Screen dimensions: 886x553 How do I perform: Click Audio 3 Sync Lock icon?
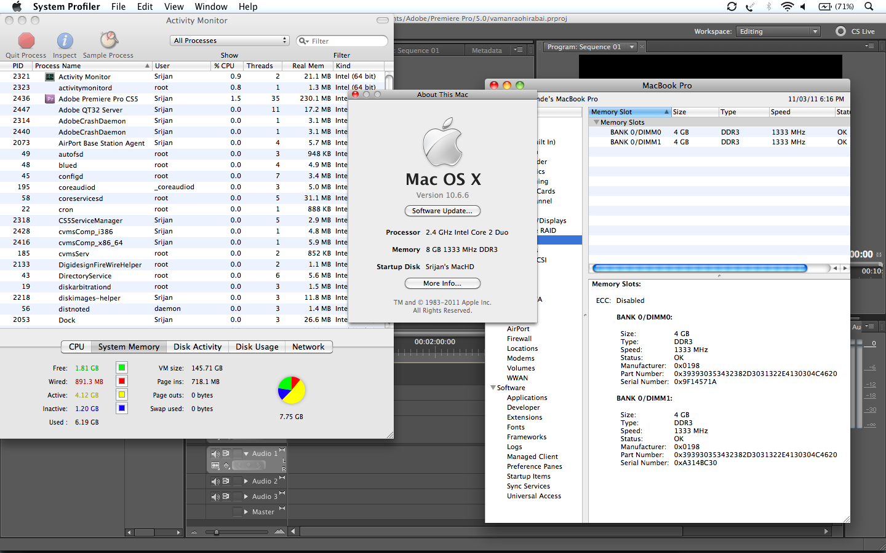pos(226,496)
